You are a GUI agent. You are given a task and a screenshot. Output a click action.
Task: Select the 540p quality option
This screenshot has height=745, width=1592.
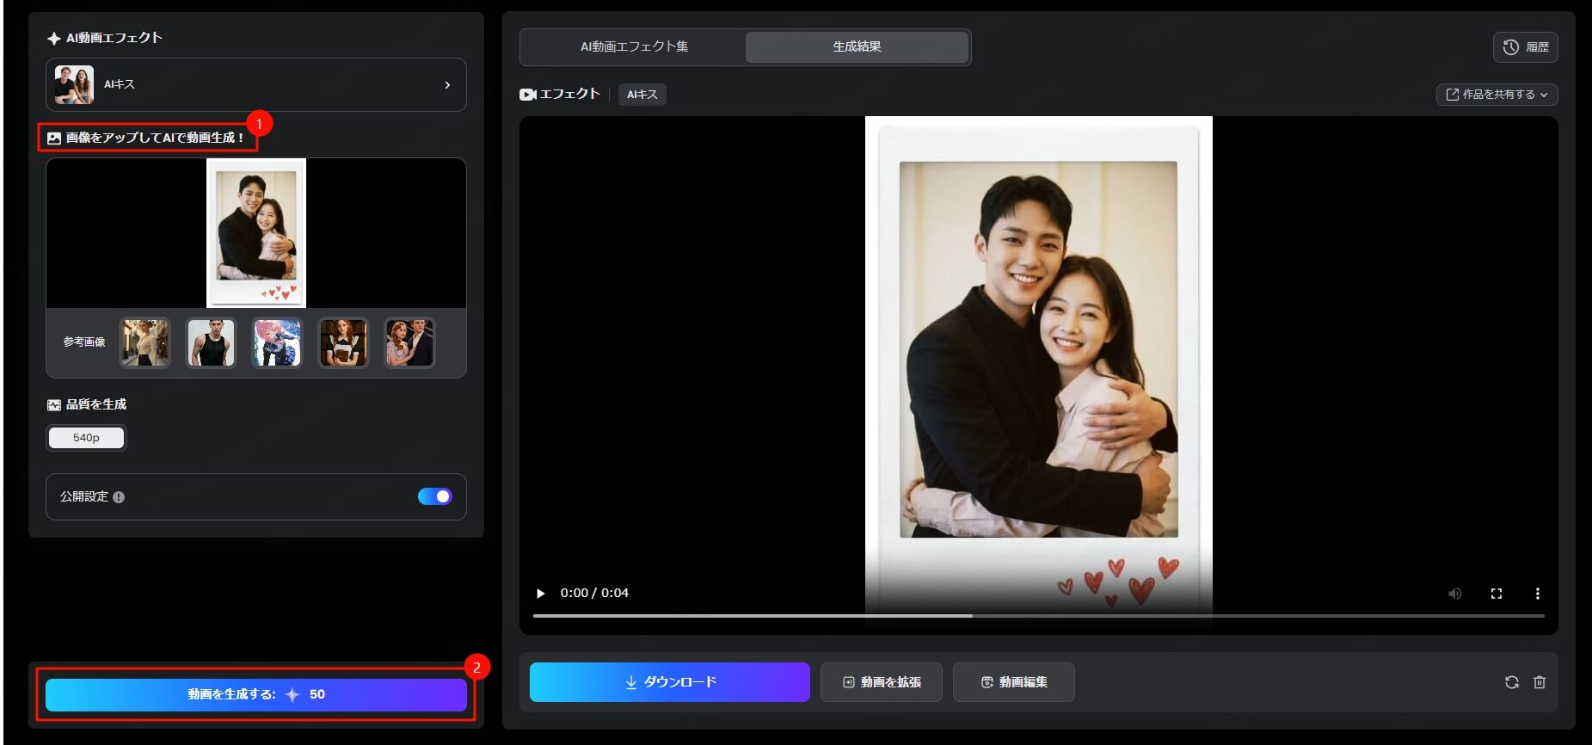pos(86,438)
